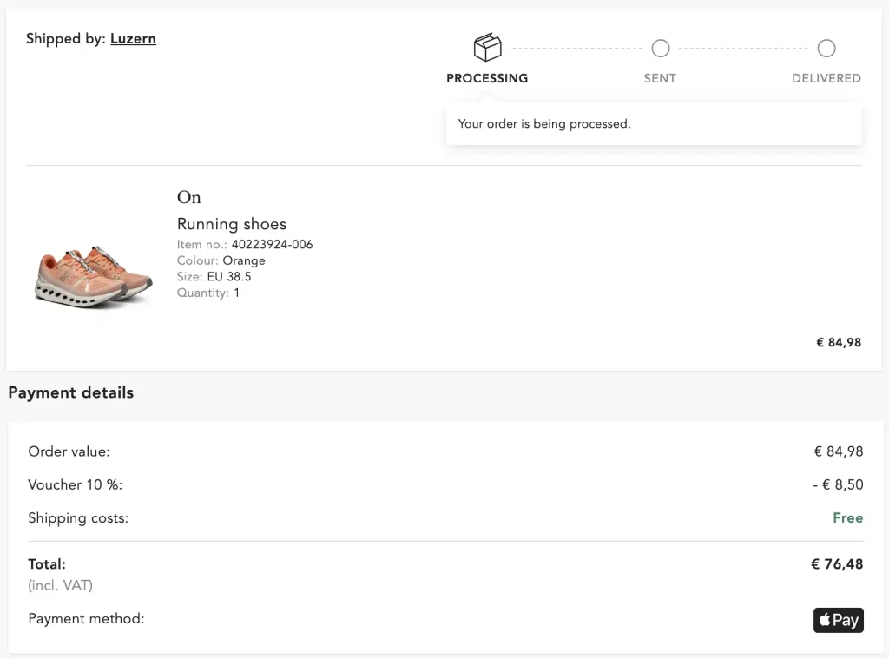The image size is (889, 659).
Task: Click the Apple Pay payment badge
Action: point(838,620)
